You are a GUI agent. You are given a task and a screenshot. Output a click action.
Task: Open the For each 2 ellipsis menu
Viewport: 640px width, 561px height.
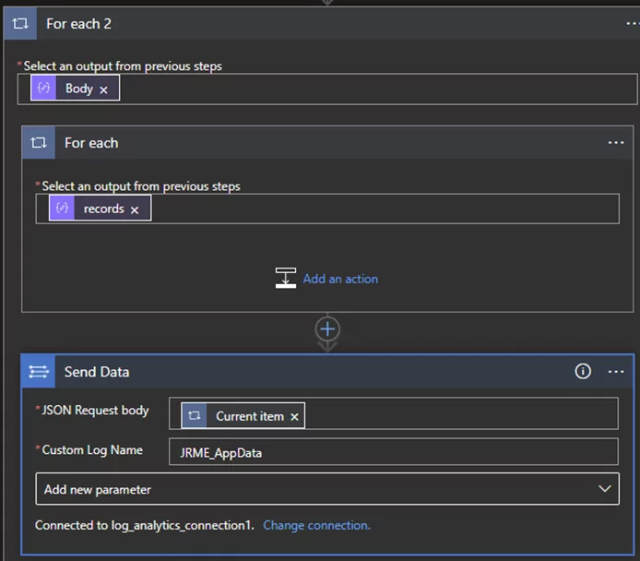633,24
